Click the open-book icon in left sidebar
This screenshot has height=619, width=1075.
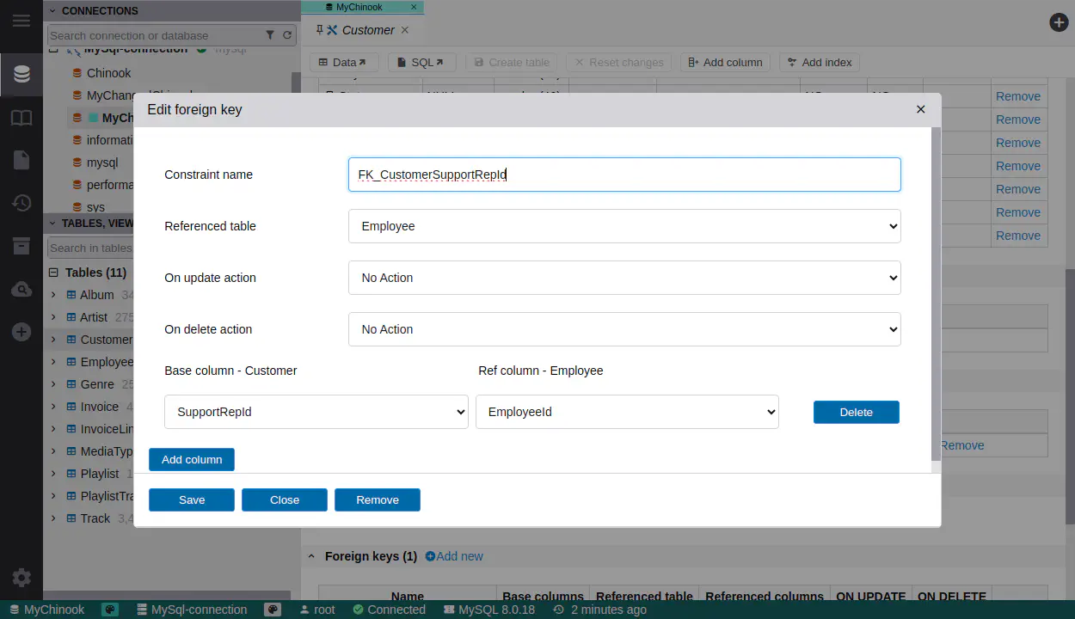[x=21, y=118]
